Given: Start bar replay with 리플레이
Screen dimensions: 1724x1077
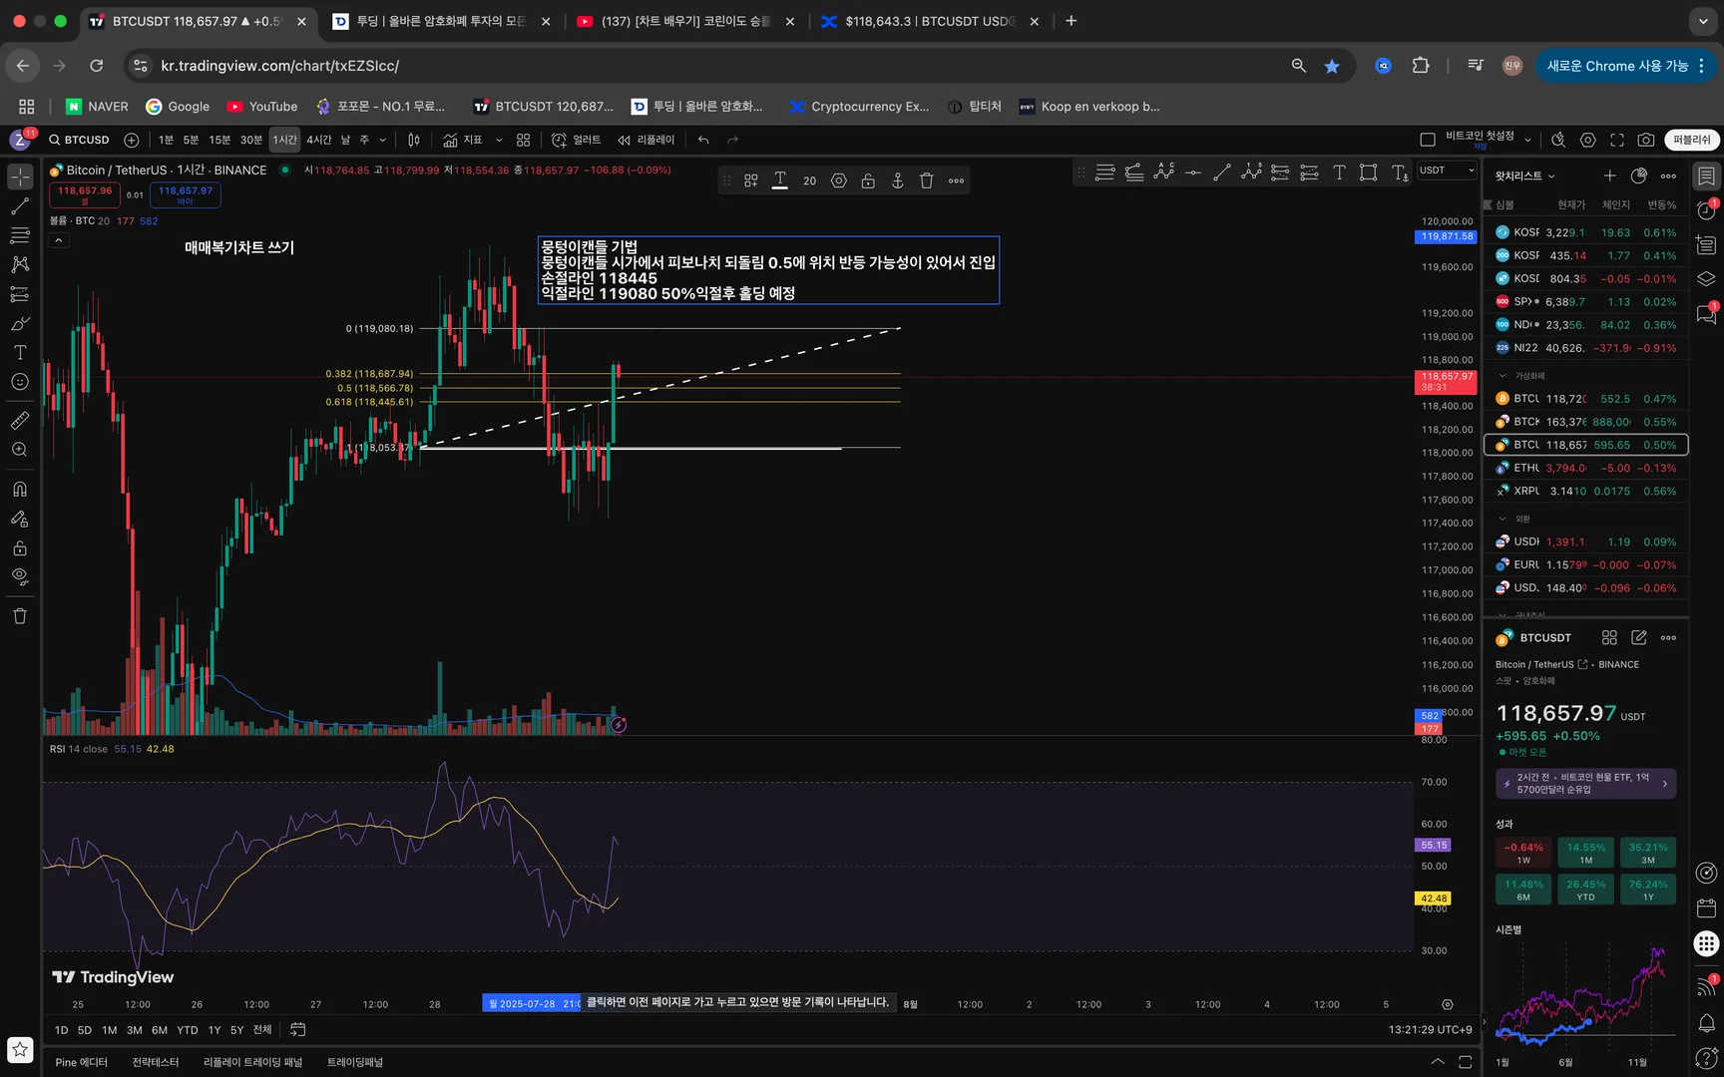Looking at the screenshot, I should pos(646,140).
